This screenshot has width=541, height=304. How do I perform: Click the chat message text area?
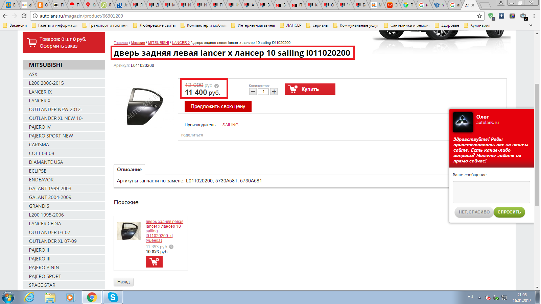pos(491,192)
